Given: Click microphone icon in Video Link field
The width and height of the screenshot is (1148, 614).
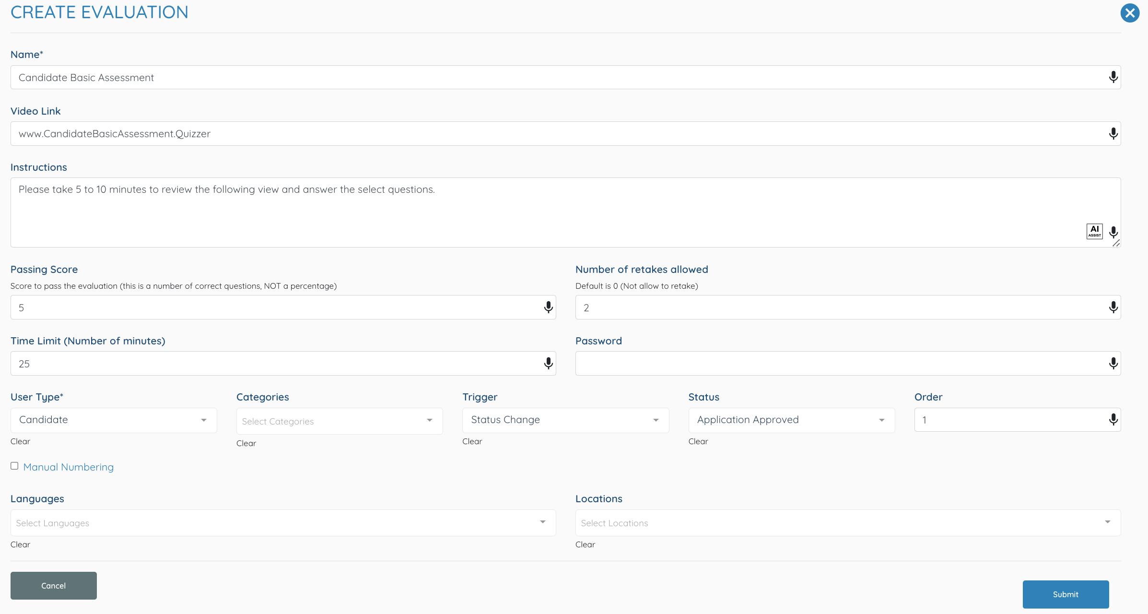Looking at the screenshot, I should (x=1113, y=134).
